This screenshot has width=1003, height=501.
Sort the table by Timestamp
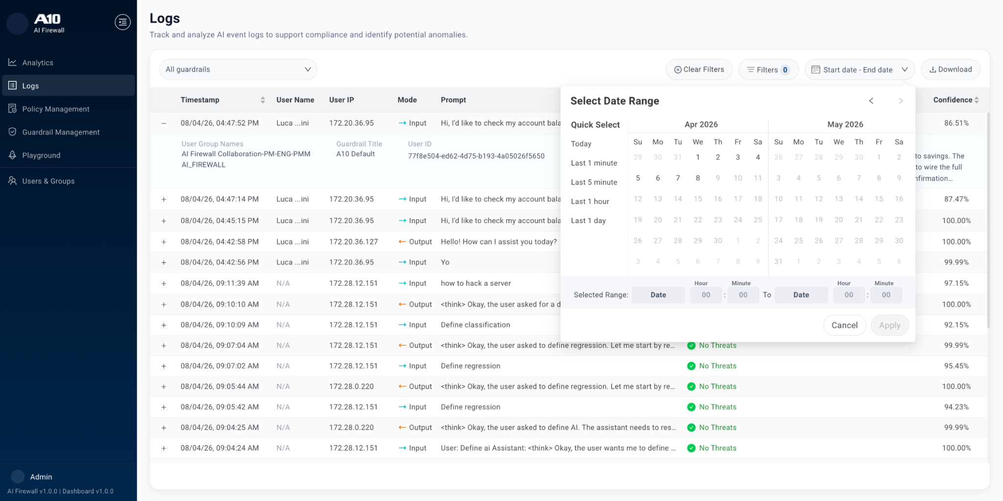(x=263, y=100)
